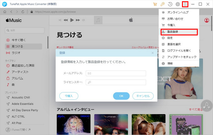This screenshot has height=135, width=213.
Task: Click the padlock icon beside the URL
Action: coord(32,12)
